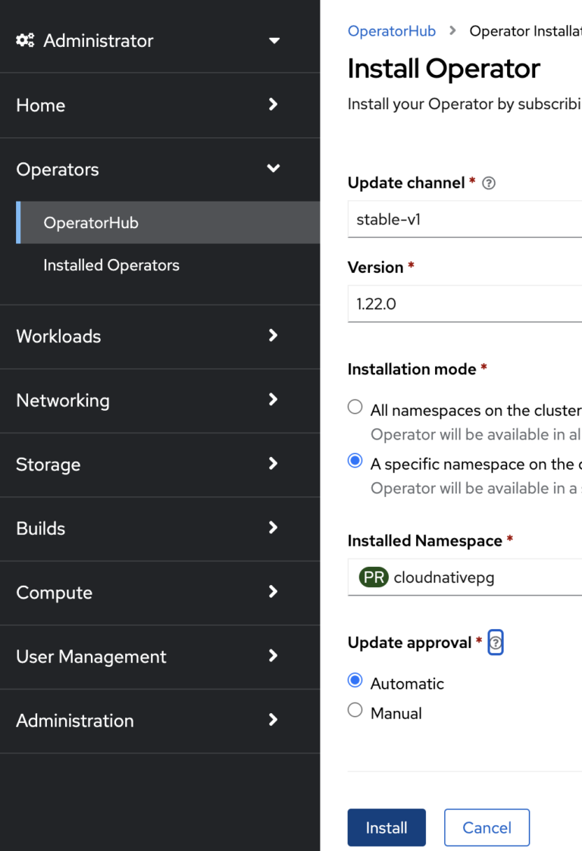
Task: Follow the OperatorHub breadcrumb link
Action: click(x=391, y=31)
